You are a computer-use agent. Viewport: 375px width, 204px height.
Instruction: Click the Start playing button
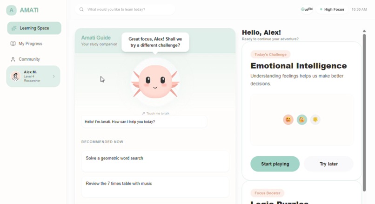[x=275, y=164]
